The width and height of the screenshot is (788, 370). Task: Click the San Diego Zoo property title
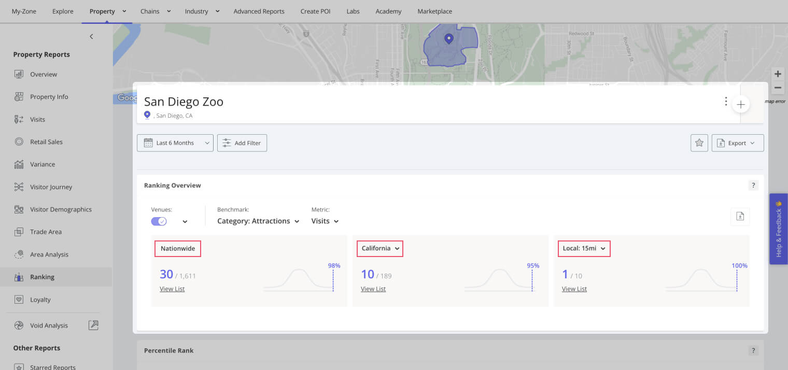point(184,102)
